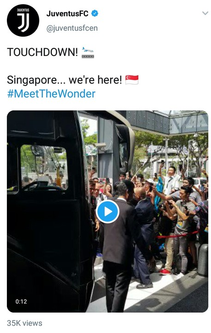Open the @juventusfcen handle
This screenshot has height=333, width=211.
coord(72,28)
